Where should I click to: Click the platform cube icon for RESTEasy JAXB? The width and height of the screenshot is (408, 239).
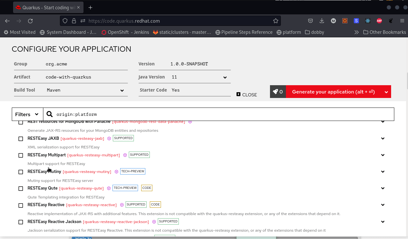coord(109,138)
